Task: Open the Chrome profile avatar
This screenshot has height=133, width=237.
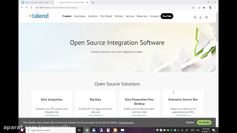Action: (x=210, y=8)
